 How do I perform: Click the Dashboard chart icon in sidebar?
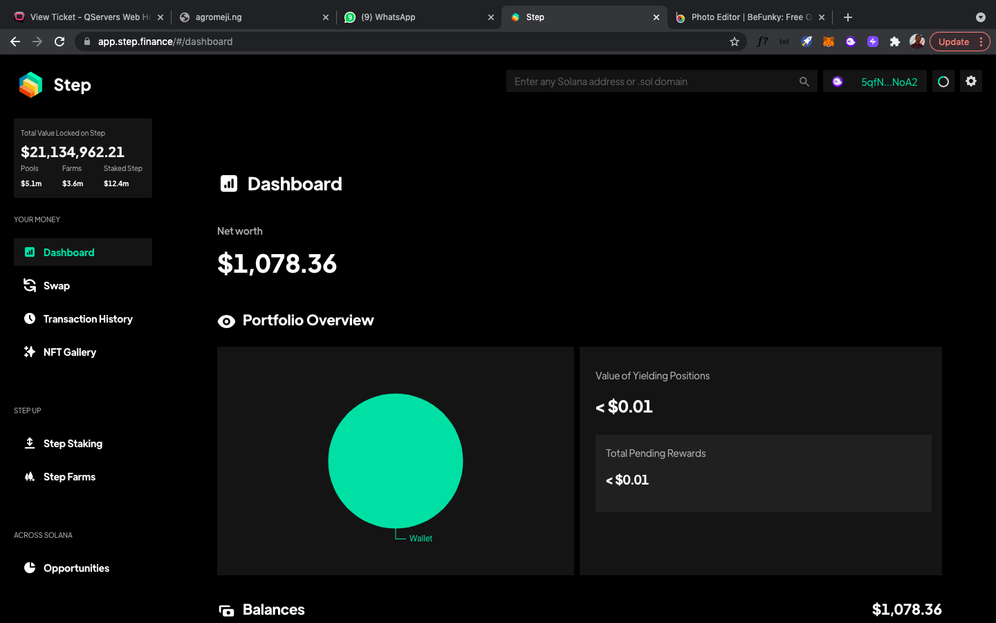(x=30, y=252)
